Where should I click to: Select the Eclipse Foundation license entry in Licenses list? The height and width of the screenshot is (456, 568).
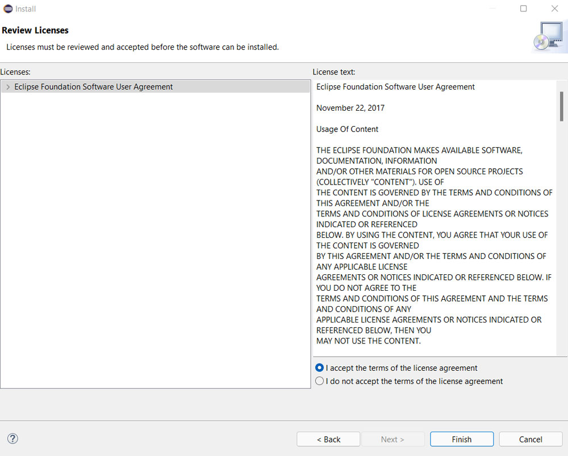94,87
